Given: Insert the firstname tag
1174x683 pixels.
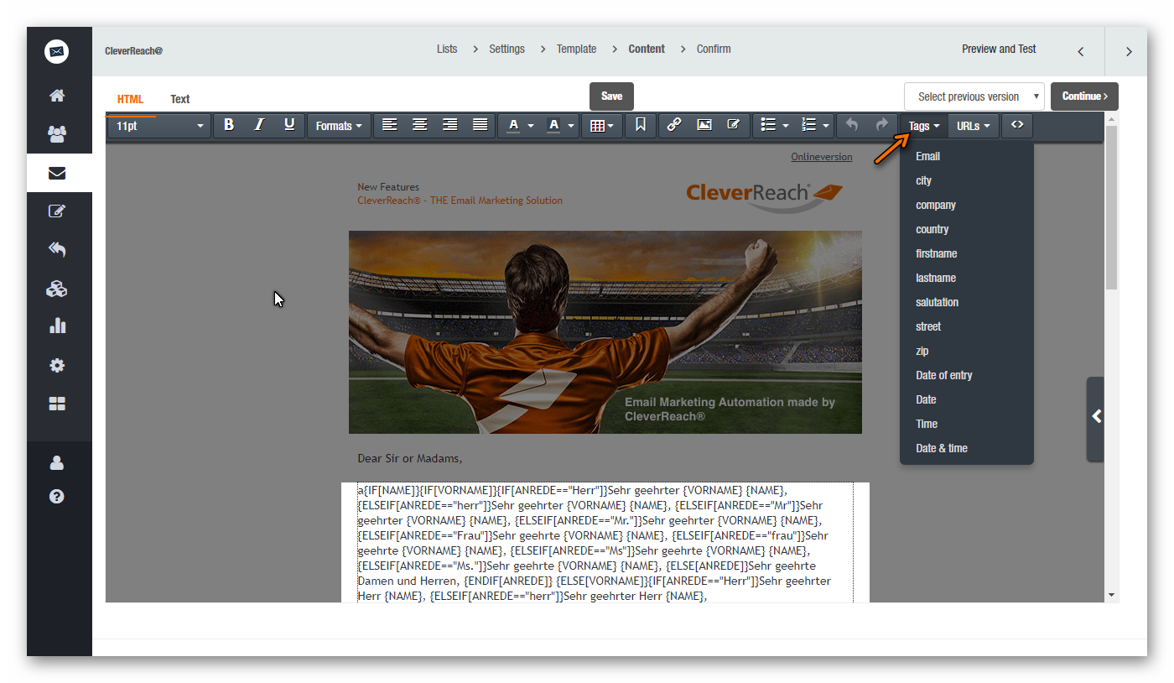Looking at the screenshot, I should 967,253.
